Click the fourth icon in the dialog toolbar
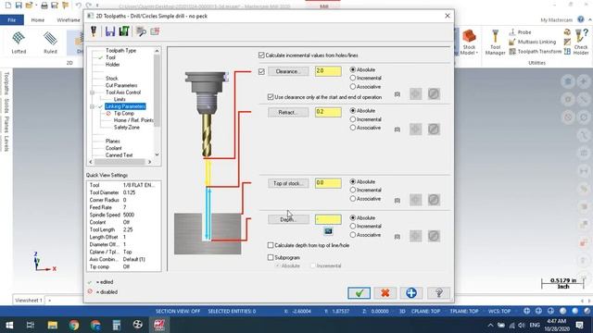This screenshot has height=333, width=593. [141, 31]
